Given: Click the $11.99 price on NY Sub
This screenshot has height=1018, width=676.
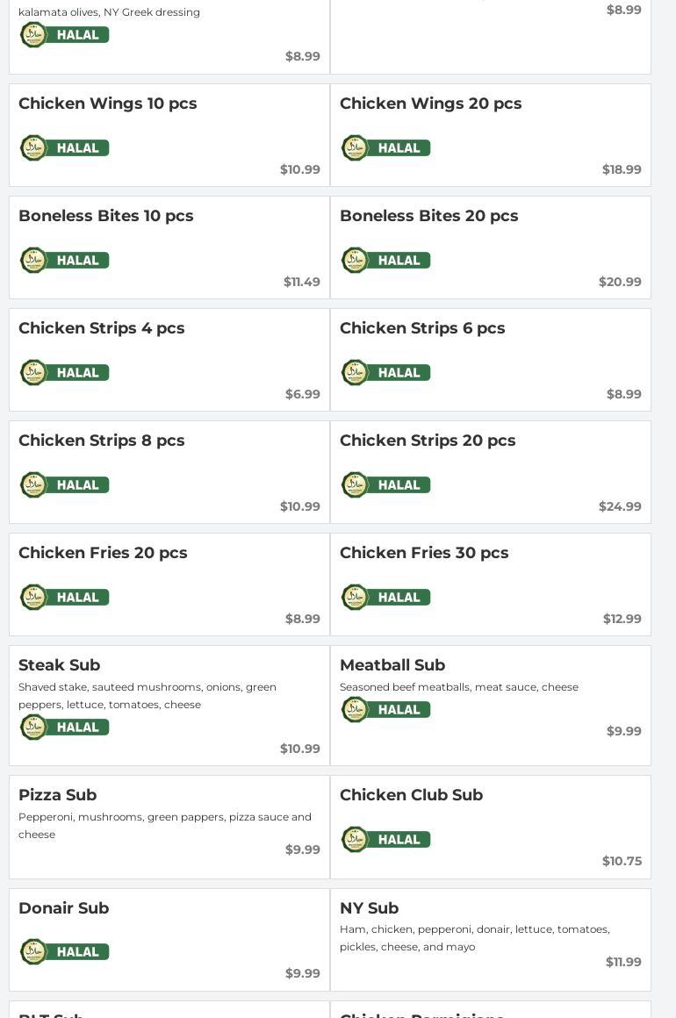Looking at the screenshot, I should (623, 962).
